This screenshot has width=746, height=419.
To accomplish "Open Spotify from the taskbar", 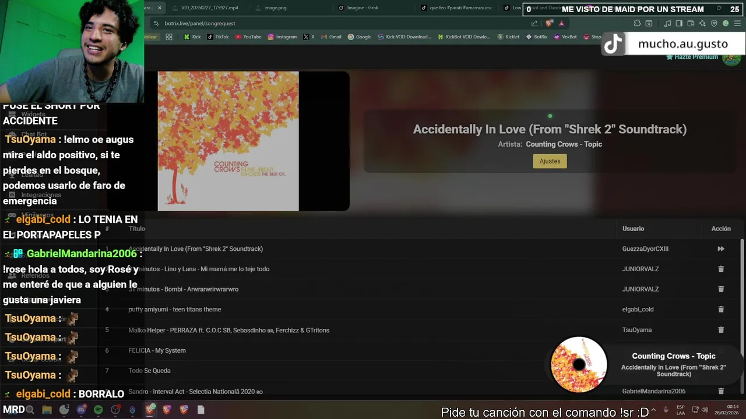I will click(x=98, y=410).
